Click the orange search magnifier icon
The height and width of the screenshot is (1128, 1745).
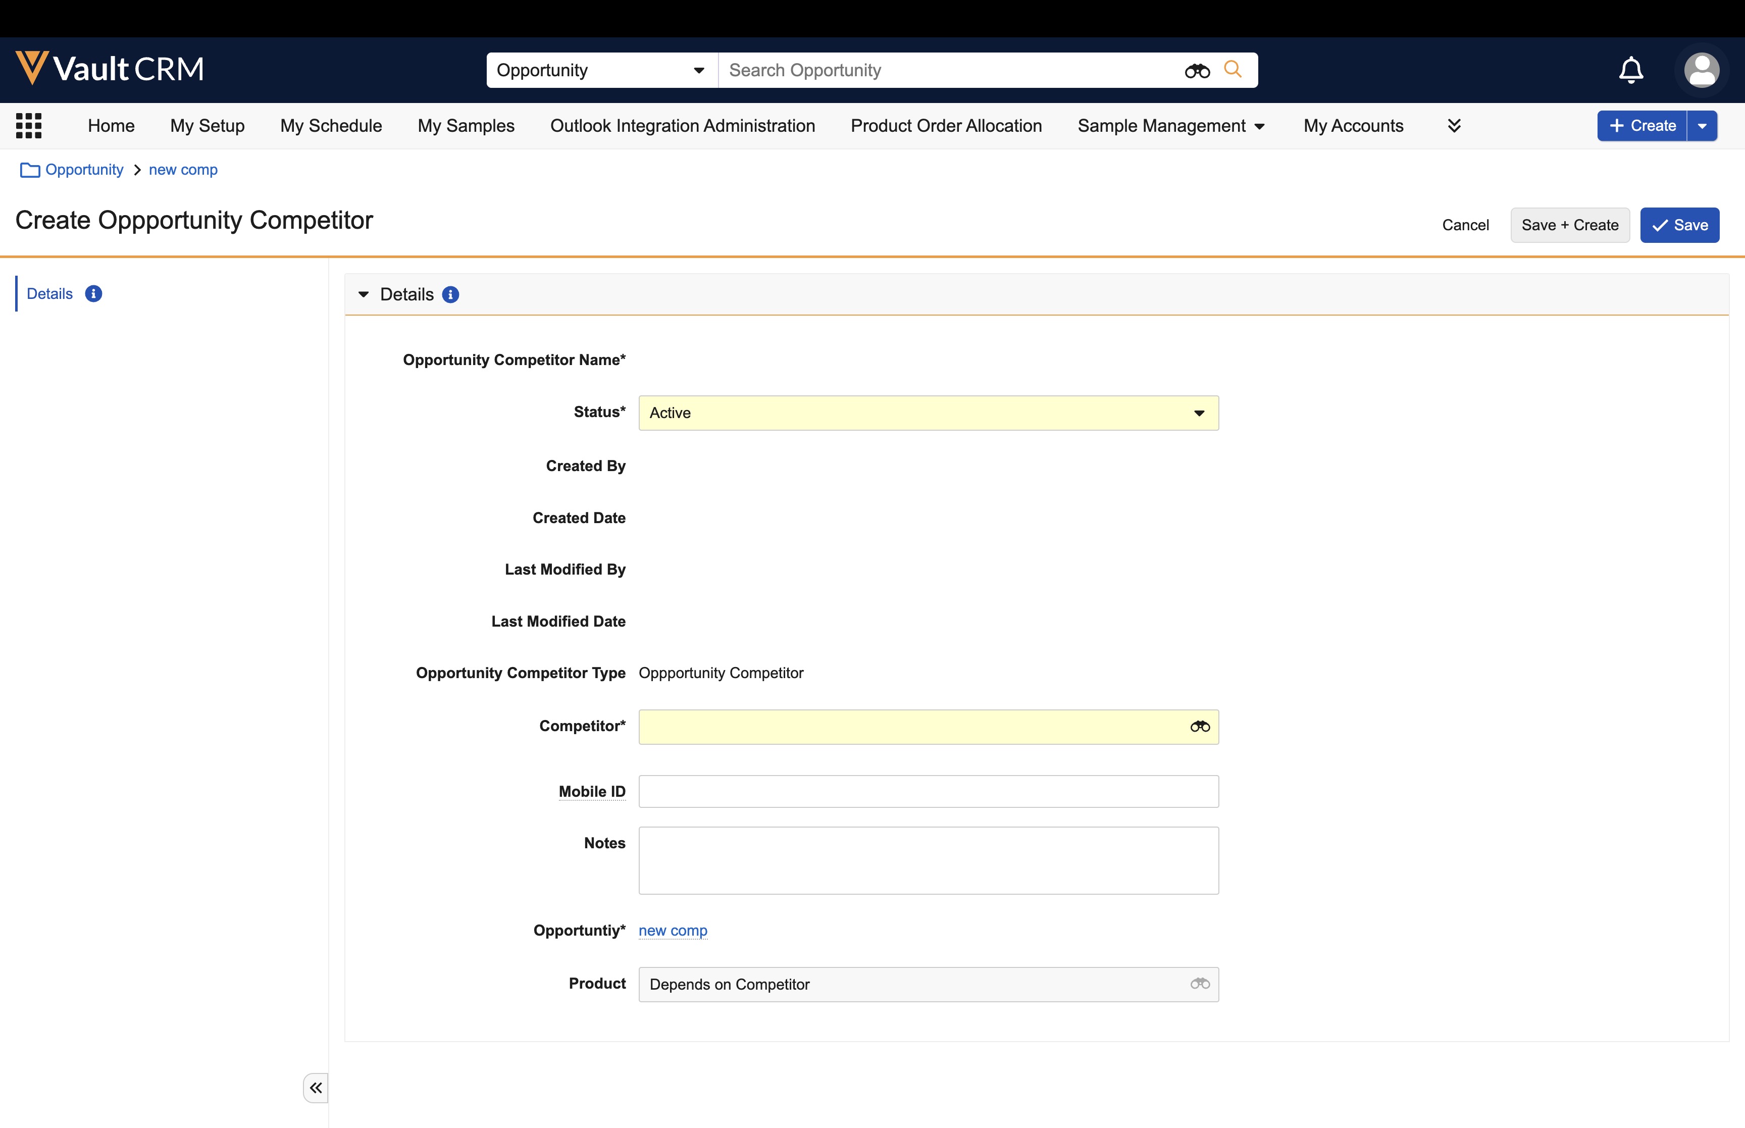[x=1233, y=70]
